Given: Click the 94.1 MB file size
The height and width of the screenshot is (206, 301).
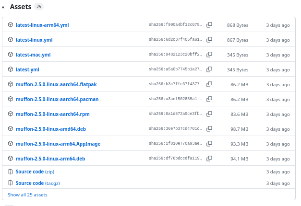Looking at the screenshot, I should (240, 159).
